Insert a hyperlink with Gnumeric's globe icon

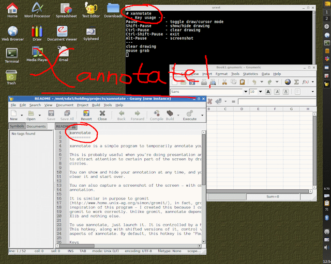coord(288,82)
